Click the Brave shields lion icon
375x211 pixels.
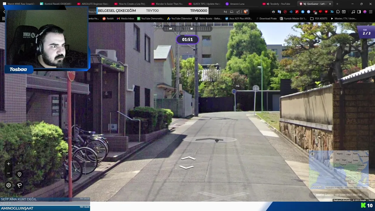click(246, 12)
